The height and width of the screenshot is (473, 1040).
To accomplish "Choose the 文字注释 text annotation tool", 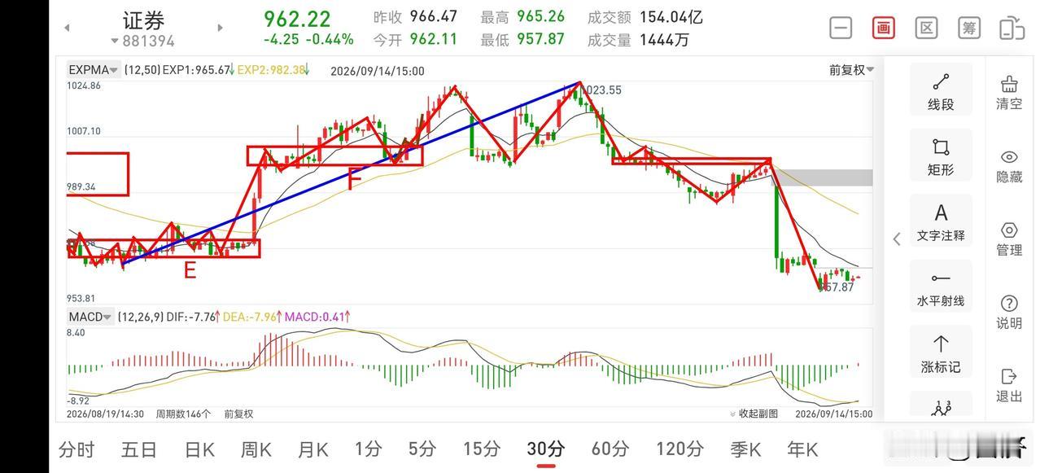I will [x=941, y=221].
